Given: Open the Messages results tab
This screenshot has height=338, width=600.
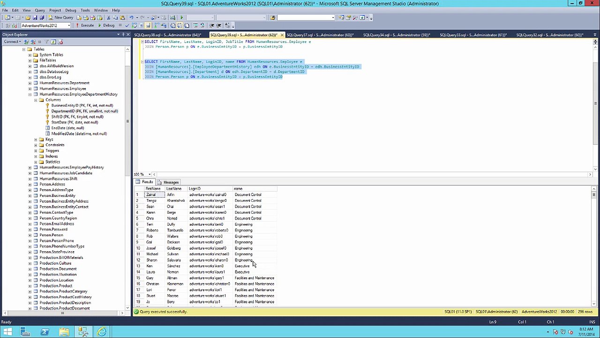Looking at the screenshot, I should click(x=168, y=182).
